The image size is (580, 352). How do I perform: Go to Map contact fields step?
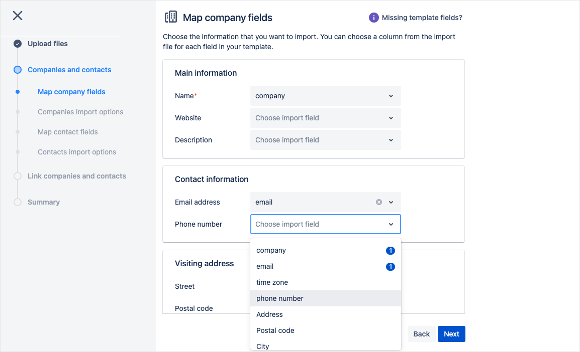point(68,132)
